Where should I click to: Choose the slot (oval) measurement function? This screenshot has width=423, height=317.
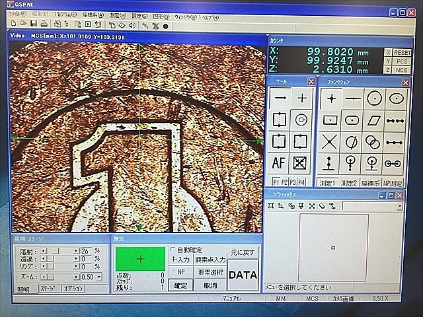(x=352, y=120)
